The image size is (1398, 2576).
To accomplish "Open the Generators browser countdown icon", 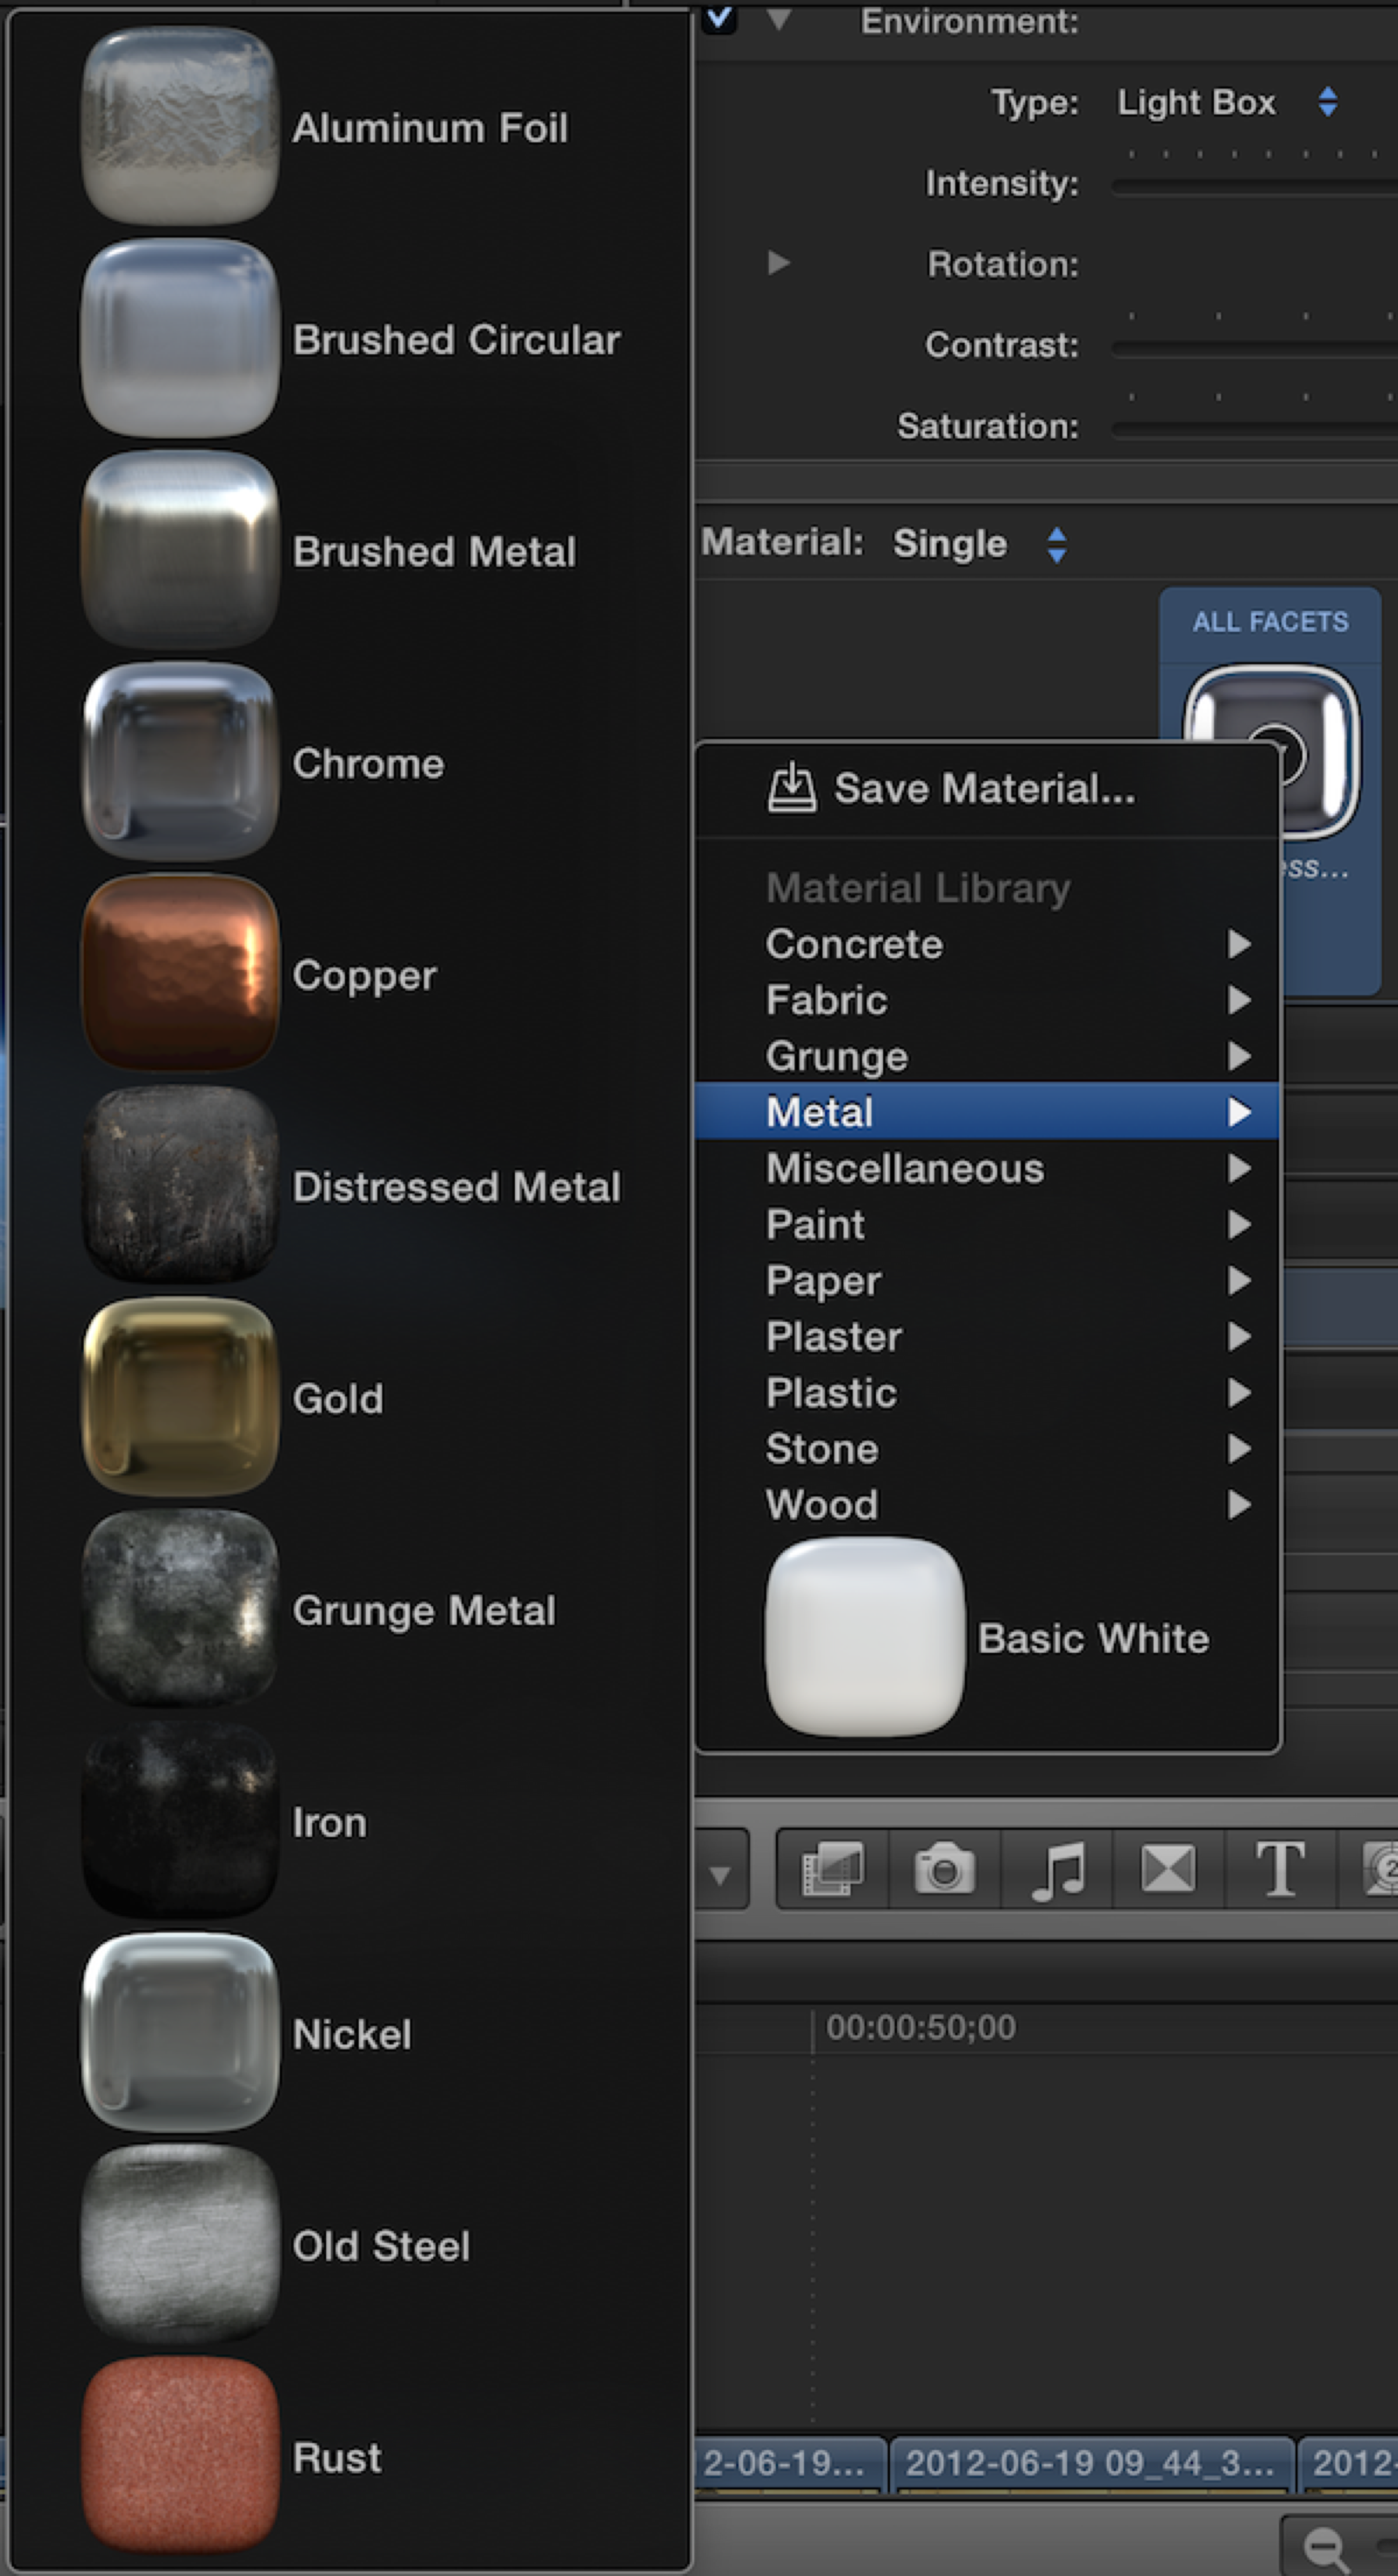I will (1382, 1869).
